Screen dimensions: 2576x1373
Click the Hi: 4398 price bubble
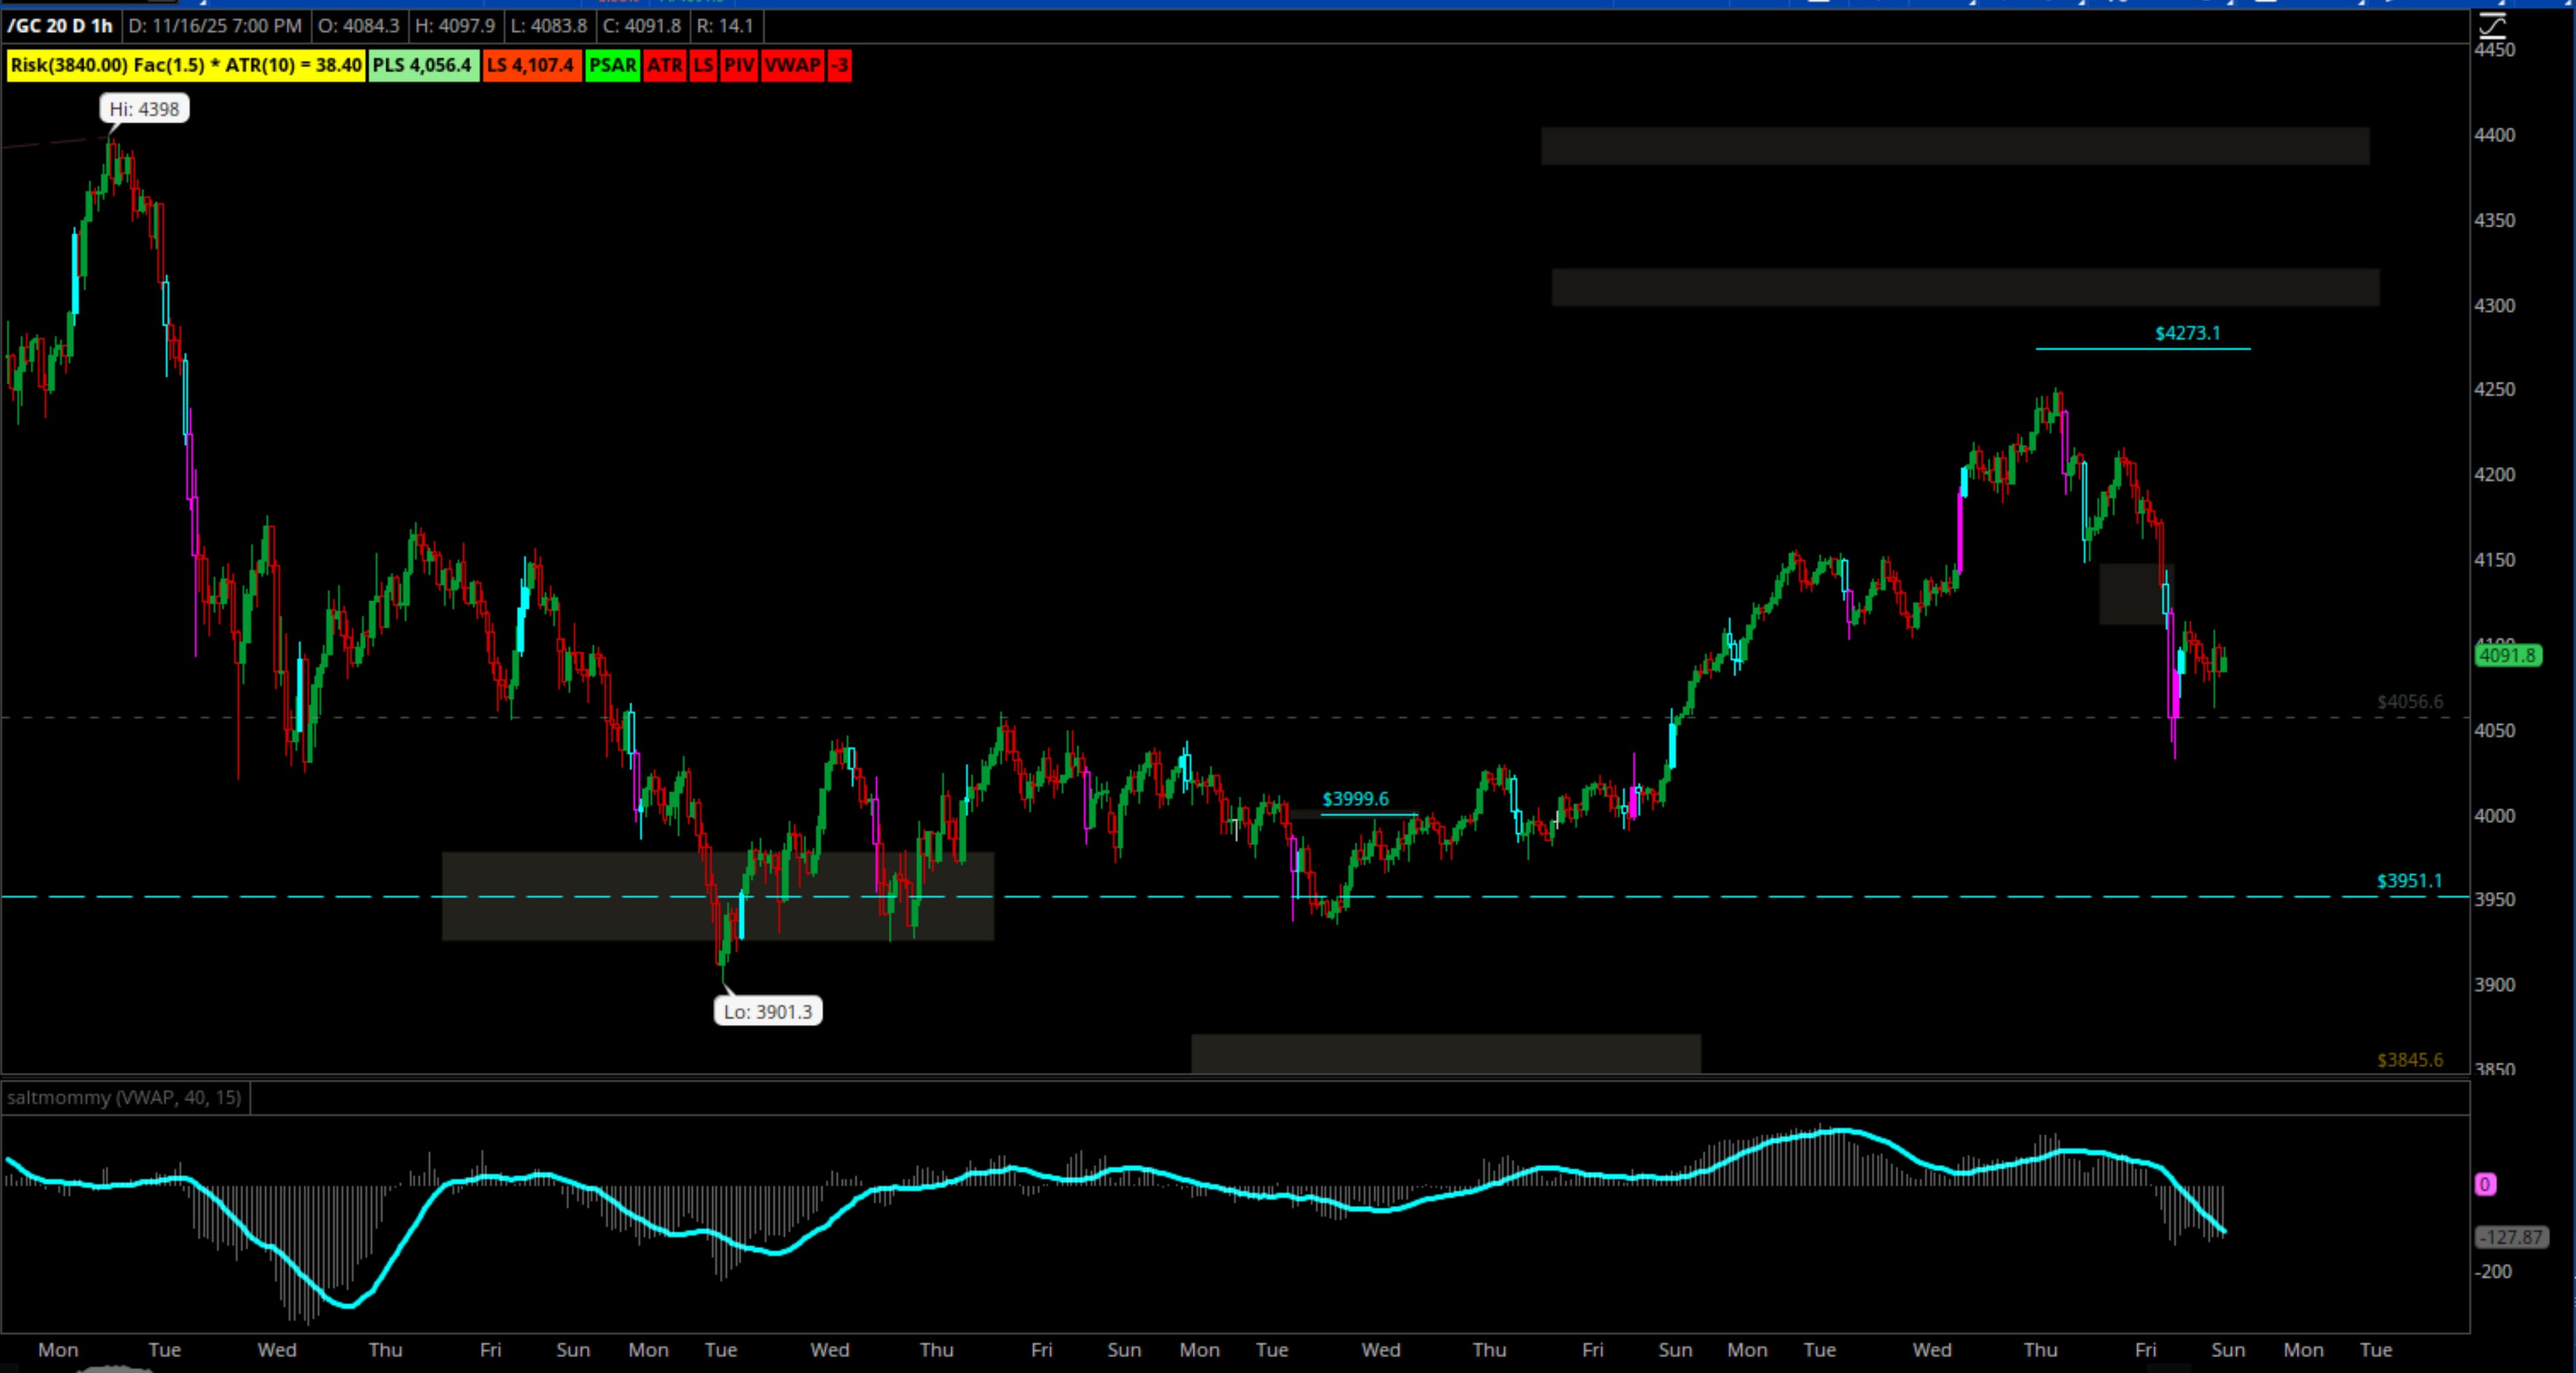[x=145, y=109]
